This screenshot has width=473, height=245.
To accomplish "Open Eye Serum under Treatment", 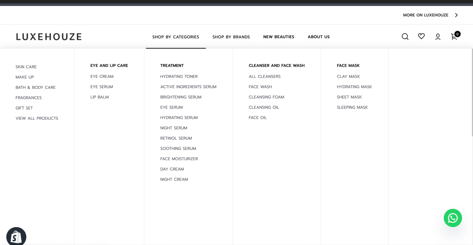I will click(171, 107).
